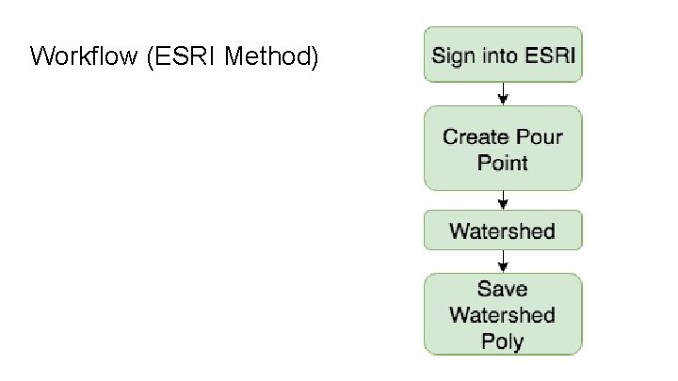Select the "Save Watershed Poly" flowchart box

pos(503,314)
